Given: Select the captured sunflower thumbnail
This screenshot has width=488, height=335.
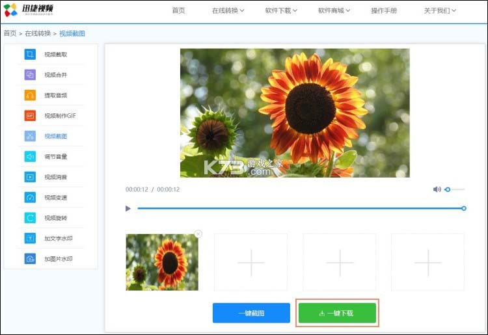Looking at the screenshot, I should tap(162, 262).
